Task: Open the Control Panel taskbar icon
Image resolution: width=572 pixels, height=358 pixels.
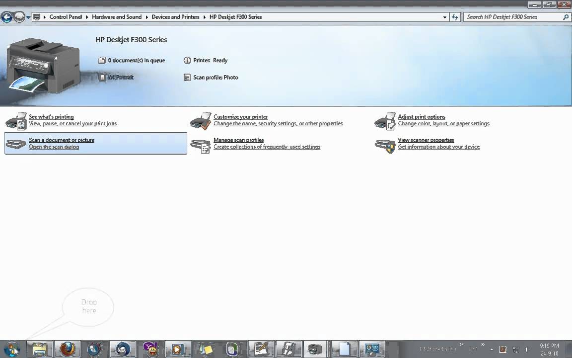Action: 372,349
